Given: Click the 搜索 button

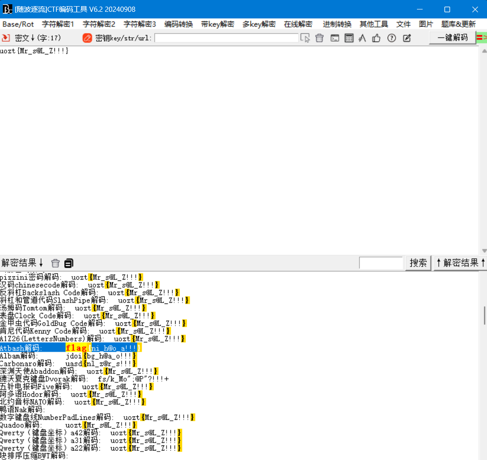Looking at the screenshot, I should click(x=418, y=263).
